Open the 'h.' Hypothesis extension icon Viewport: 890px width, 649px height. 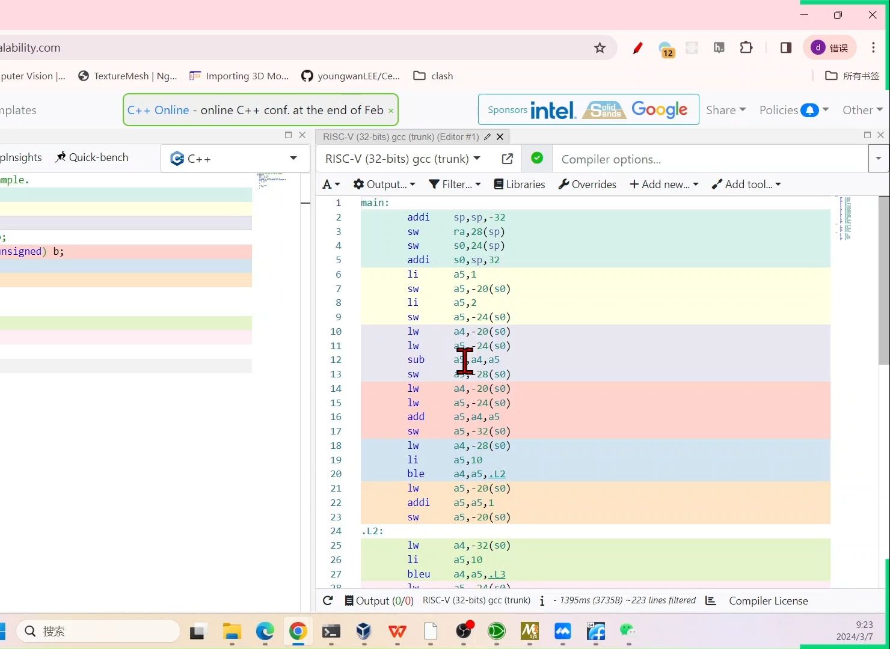tap(719, 47)
